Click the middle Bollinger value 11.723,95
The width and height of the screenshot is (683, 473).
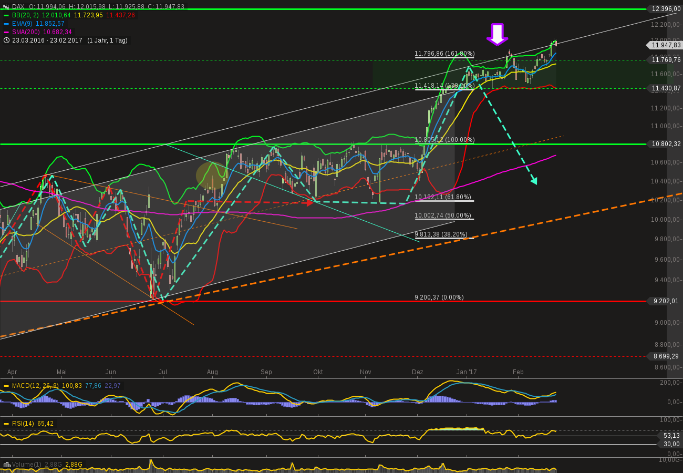click(x=88, y=15)
